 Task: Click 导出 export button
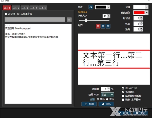click(89, 104)
